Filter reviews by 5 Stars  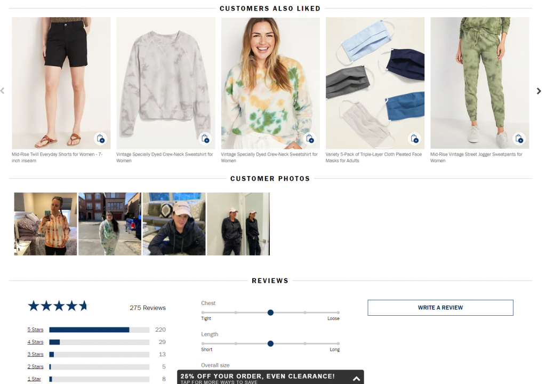[x=36, y=330]
